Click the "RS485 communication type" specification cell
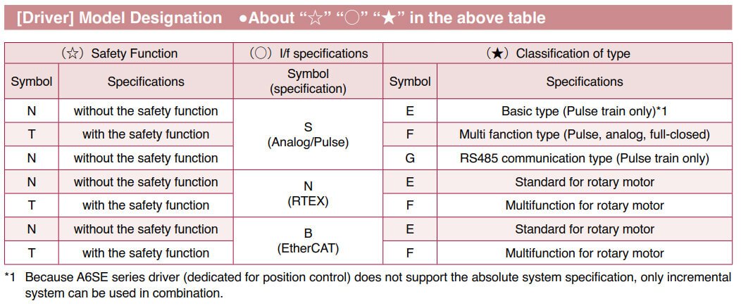Image resolution: width=741 pixels, height=308 pixels. [584, 158]
